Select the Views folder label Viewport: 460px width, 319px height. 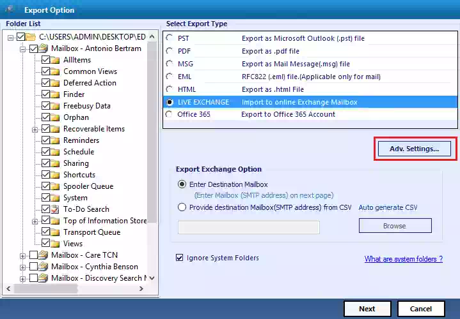[x=73, y=244]
